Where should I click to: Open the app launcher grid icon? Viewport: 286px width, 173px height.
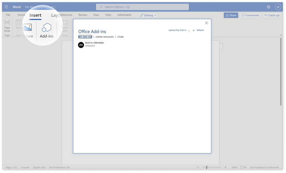(x=6, y=7)
